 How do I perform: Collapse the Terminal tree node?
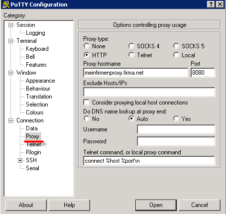[10, 41]
